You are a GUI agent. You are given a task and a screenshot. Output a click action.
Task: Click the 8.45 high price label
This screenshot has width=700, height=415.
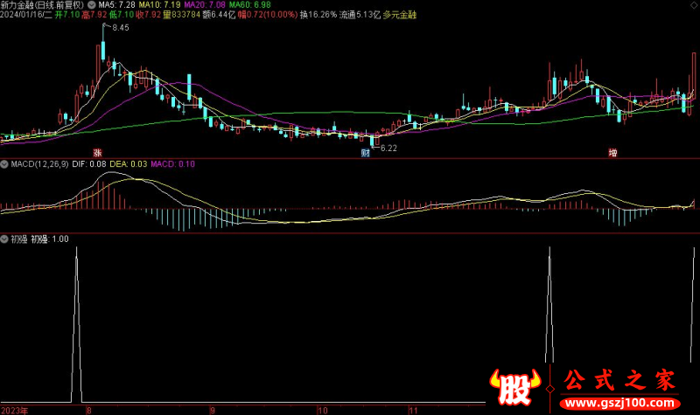[x=120, y=29]
